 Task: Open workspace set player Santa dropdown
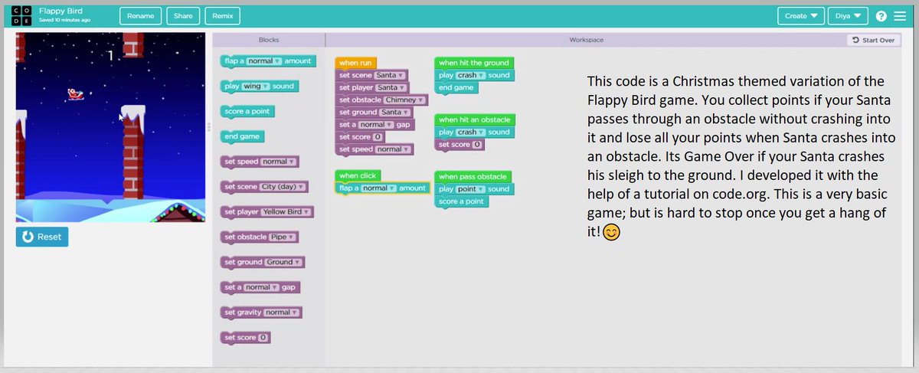coord(391,88)
